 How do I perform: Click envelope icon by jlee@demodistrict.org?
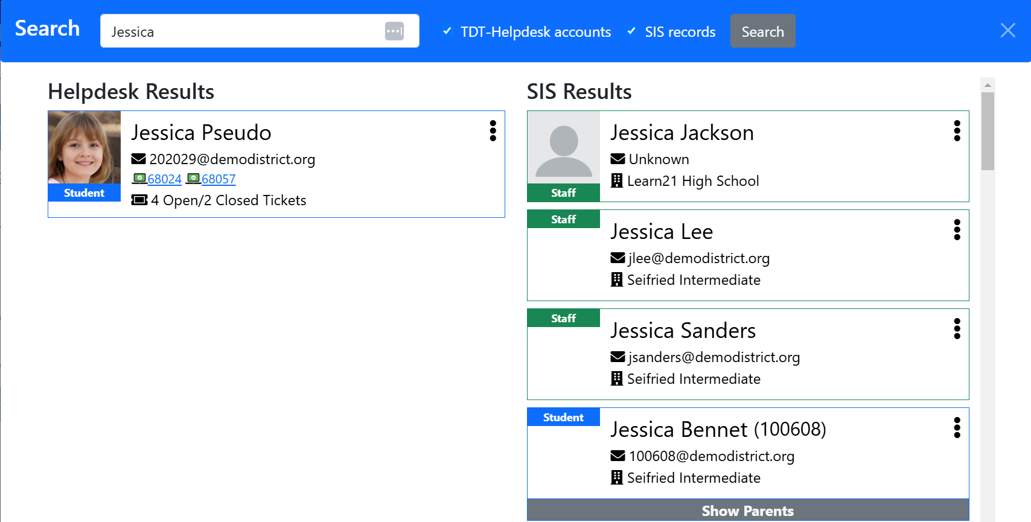pyautogui.click(x=618, y=258)
